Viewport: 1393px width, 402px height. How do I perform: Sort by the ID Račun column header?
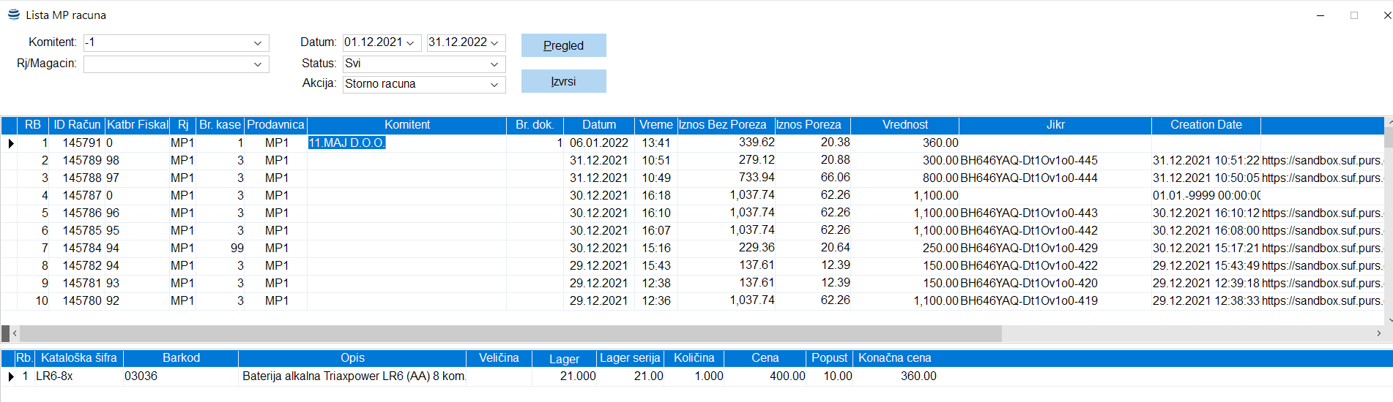[77, 125]
